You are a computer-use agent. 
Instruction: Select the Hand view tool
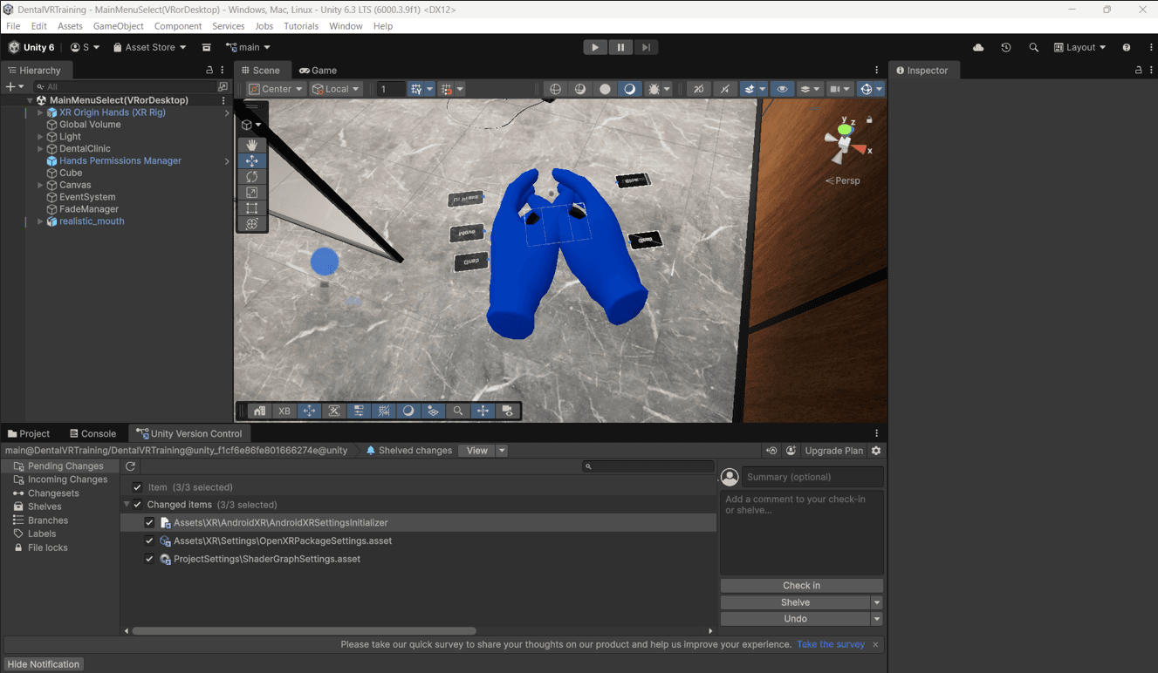(x=252, y=145)
